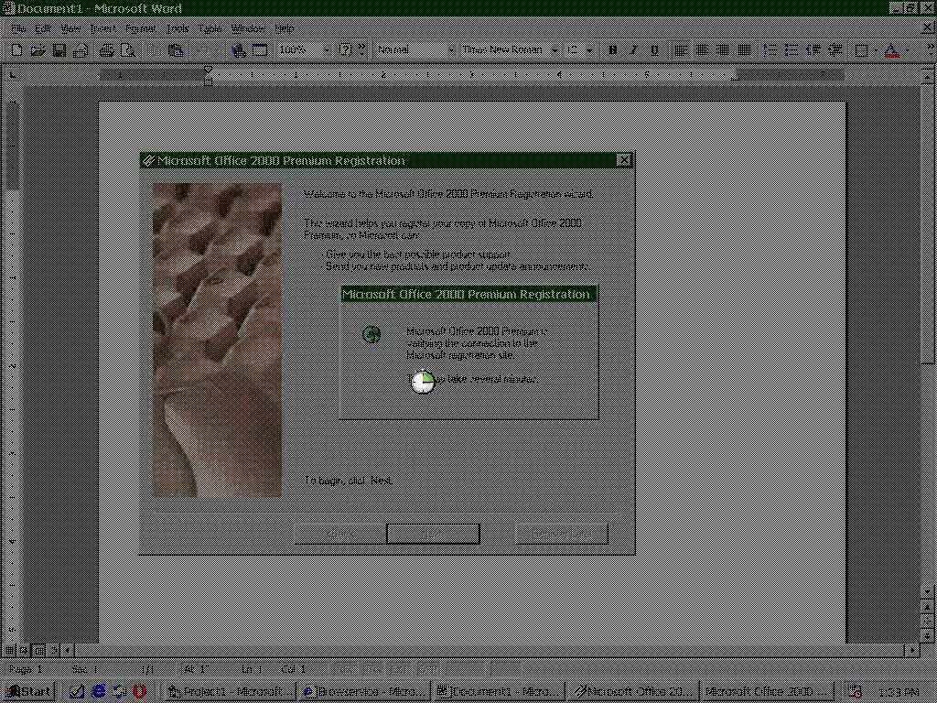937x703 pixels.
Task: Click red Opera icon in Quick Launch
Action: coord(139,692)
